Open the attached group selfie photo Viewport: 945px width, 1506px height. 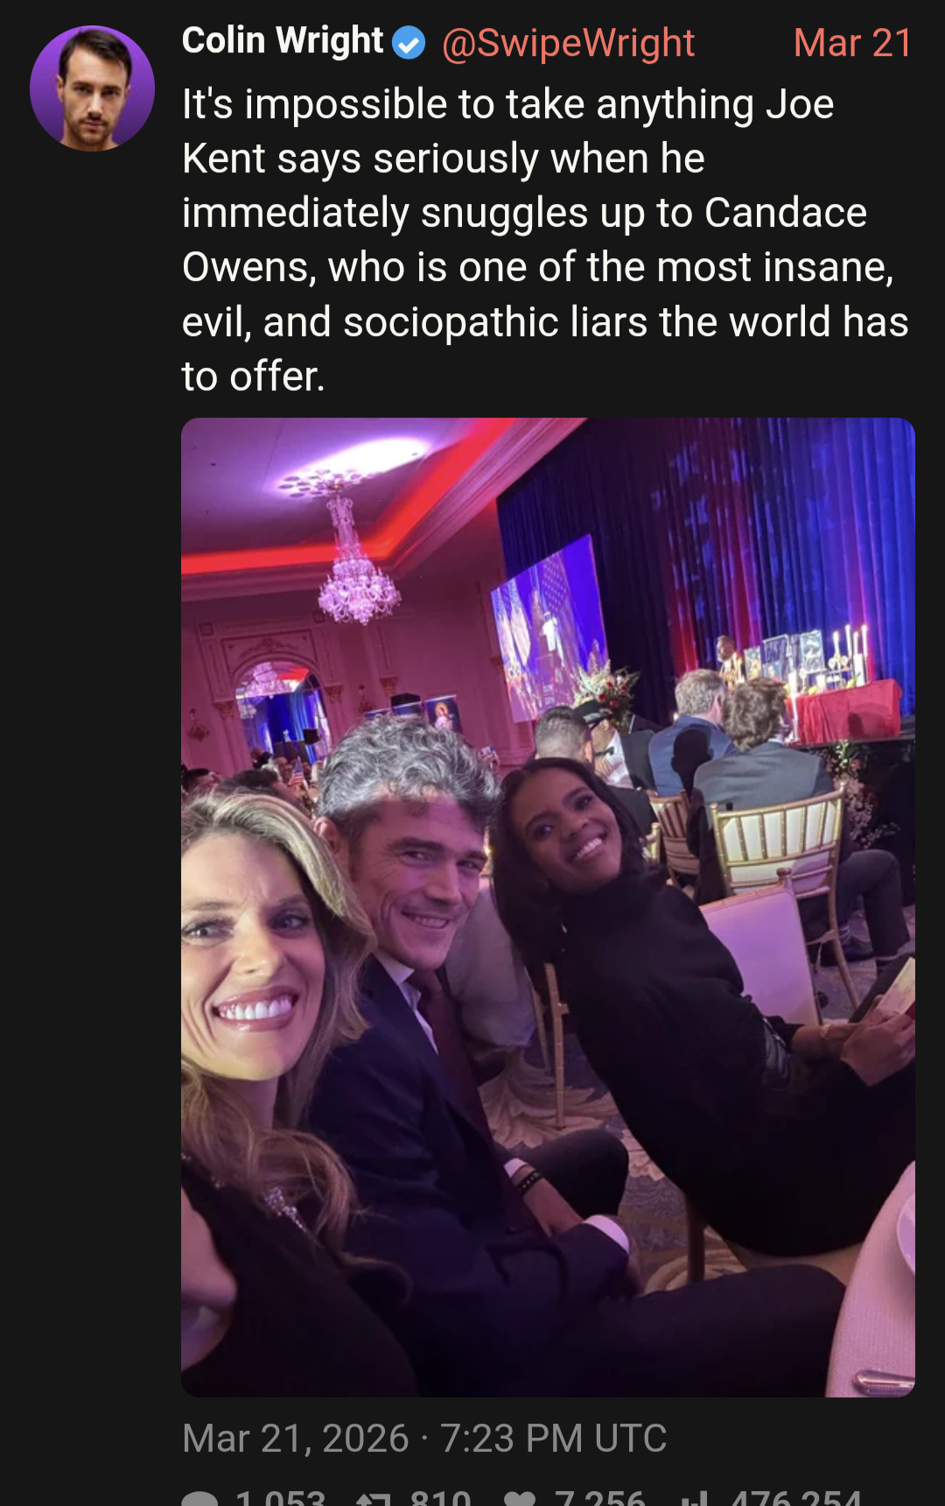[x=548, y=907]
